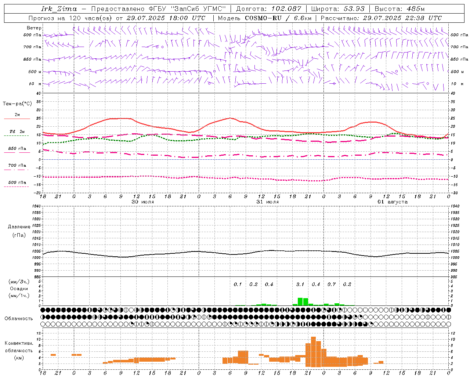Select the Давление pressure panel label
The width and height of the screenshot is (470, 376).
tap(19, 227)
